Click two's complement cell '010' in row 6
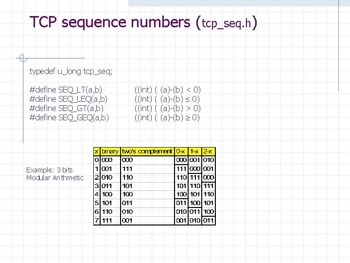 147,211
